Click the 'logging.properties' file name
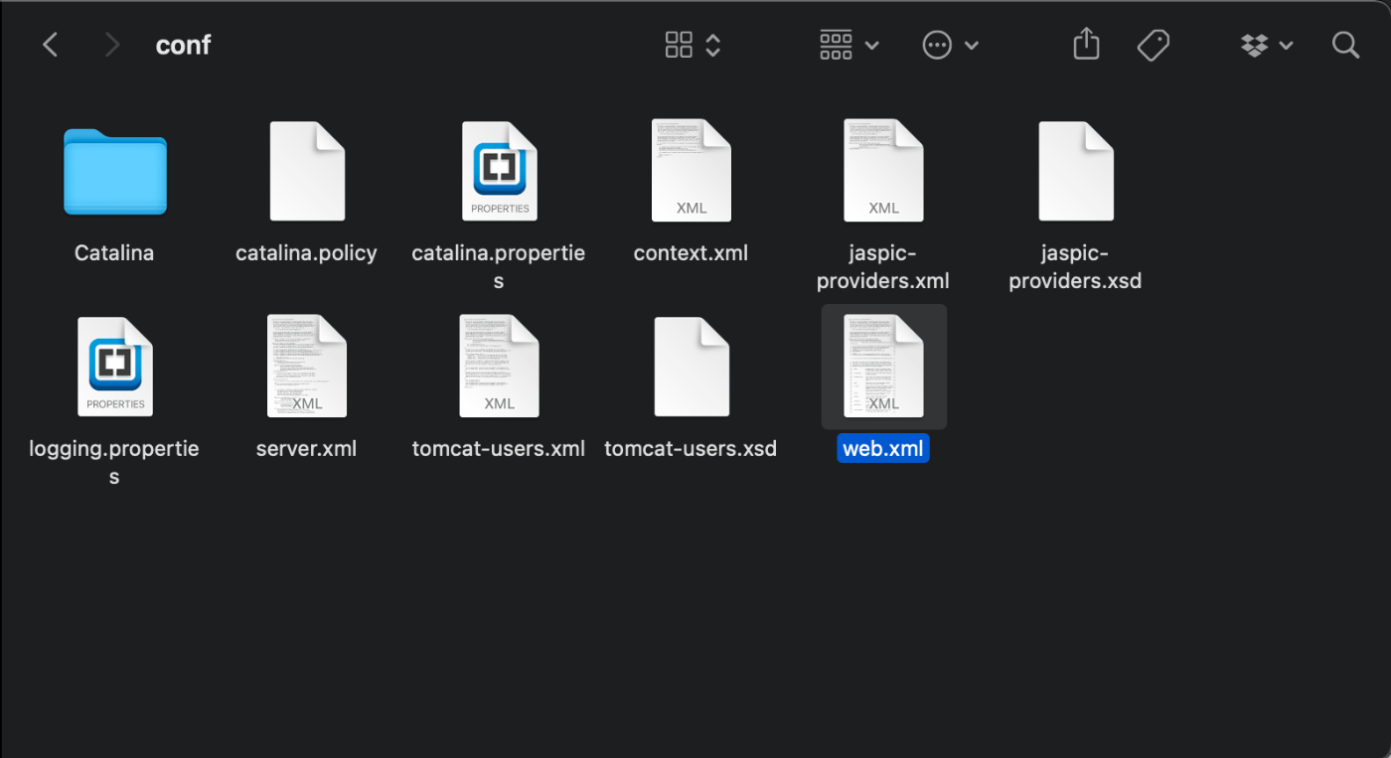Viewport: 1391px width, 758px height. [114, 463]
